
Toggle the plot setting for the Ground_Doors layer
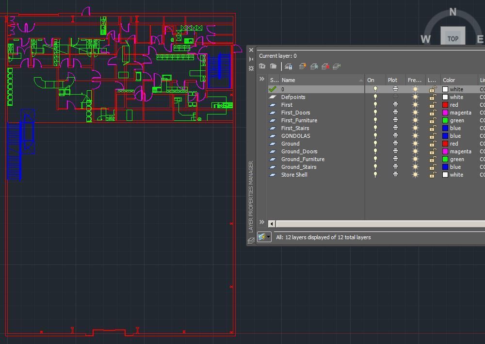click(x=395, y=151)
